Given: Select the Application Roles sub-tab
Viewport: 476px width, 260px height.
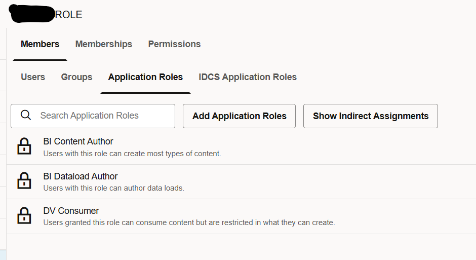Looking at the screenshot, I should point(145,77).
